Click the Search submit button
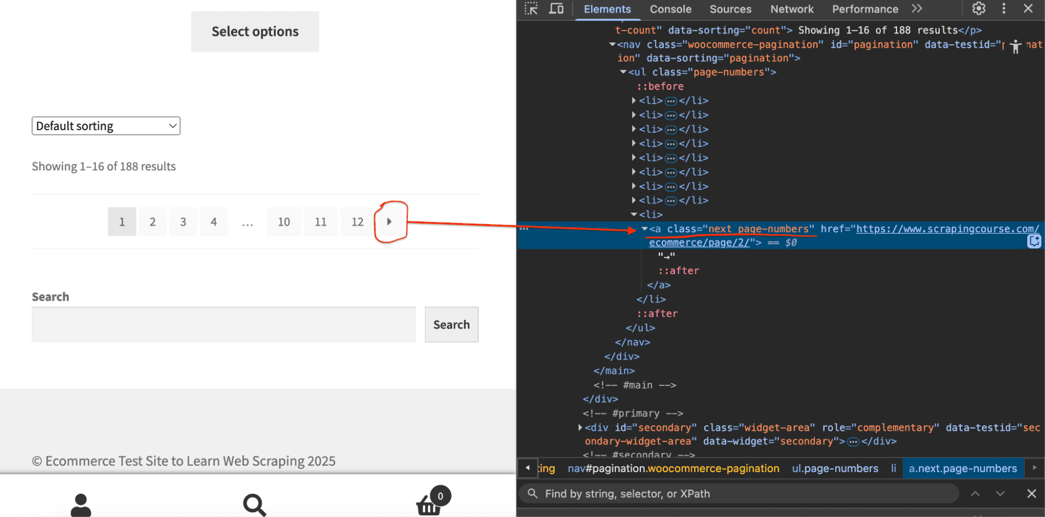1045x517 pixels. pyautogui.click(x=452, y=325)
